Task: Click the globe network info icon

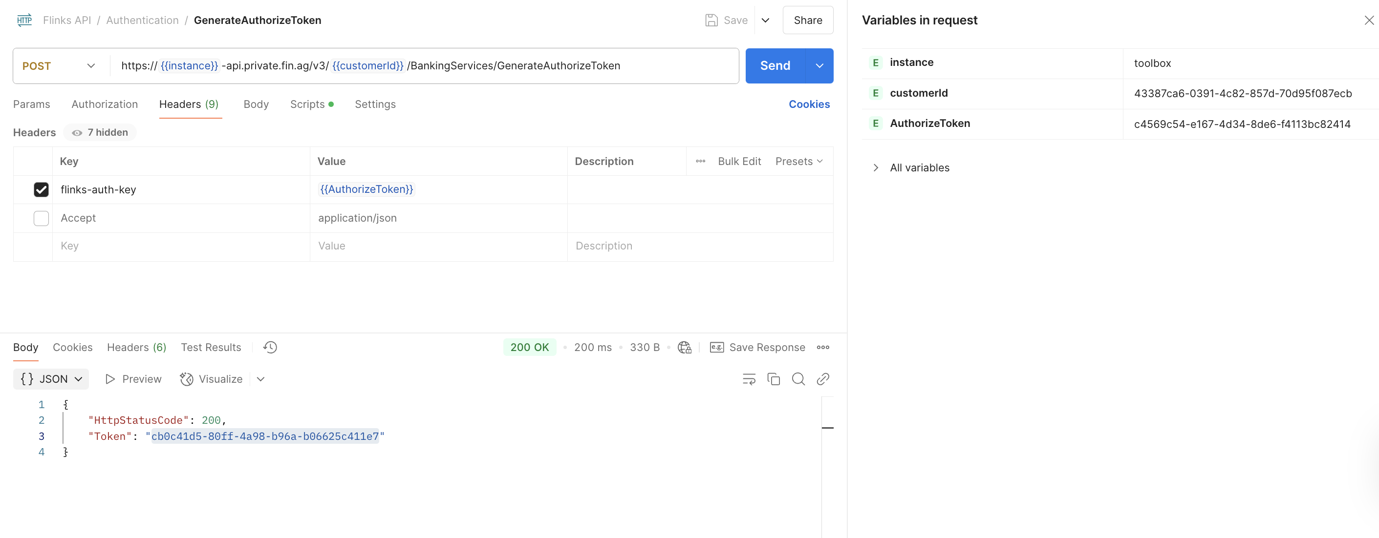Action: coord(684,348)
